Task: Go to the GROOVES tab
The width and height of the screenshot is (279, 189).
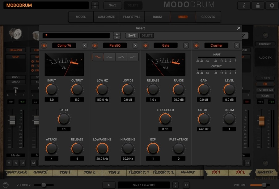Action: point(208,17)
